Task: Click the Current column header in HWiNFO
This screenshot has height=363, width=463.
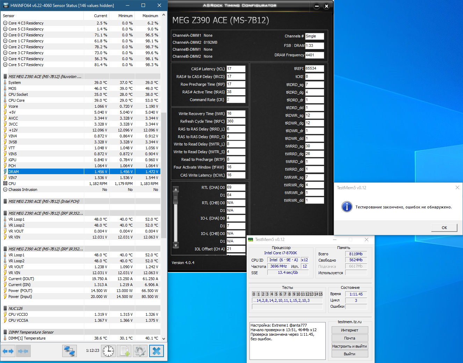Action: point(97,16)
